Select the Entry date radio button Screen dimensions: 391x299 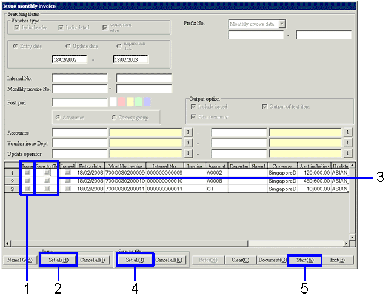pos(16,46)
